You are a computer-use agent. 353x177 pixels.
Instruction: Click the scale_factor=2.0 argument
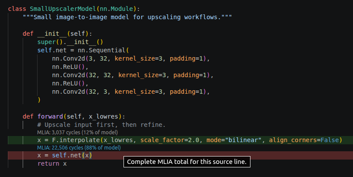click(170, 140)
